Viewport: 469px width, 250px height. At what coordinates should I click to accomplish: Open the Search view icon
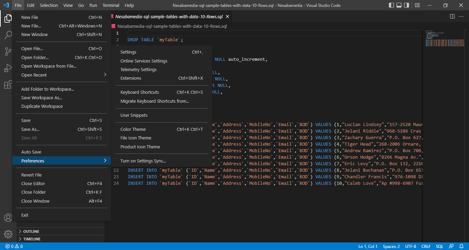(x=8, y=35)
